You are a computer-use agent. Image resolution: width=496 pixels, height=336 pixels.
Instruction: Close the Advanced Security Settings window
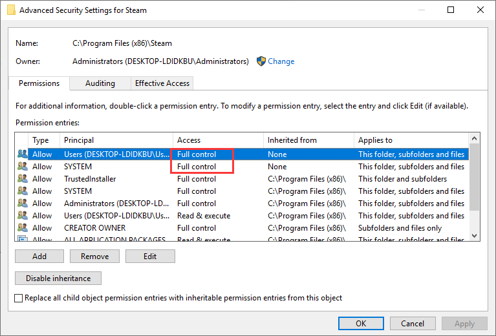tap(480, 10)
